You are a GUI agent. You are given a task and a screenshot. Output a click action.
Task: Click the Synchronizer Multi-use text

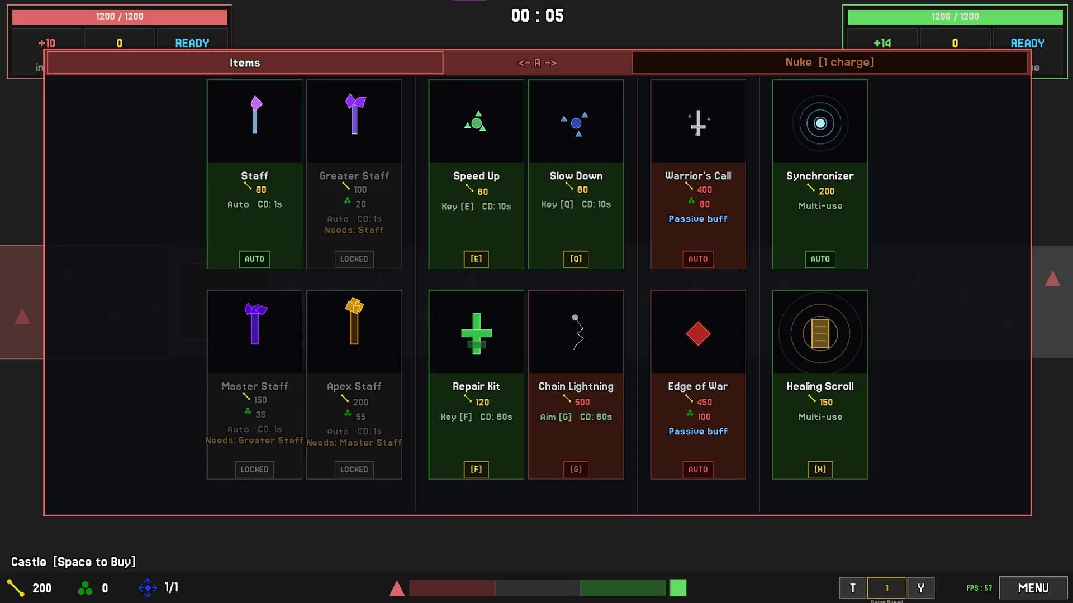point(820,206)
